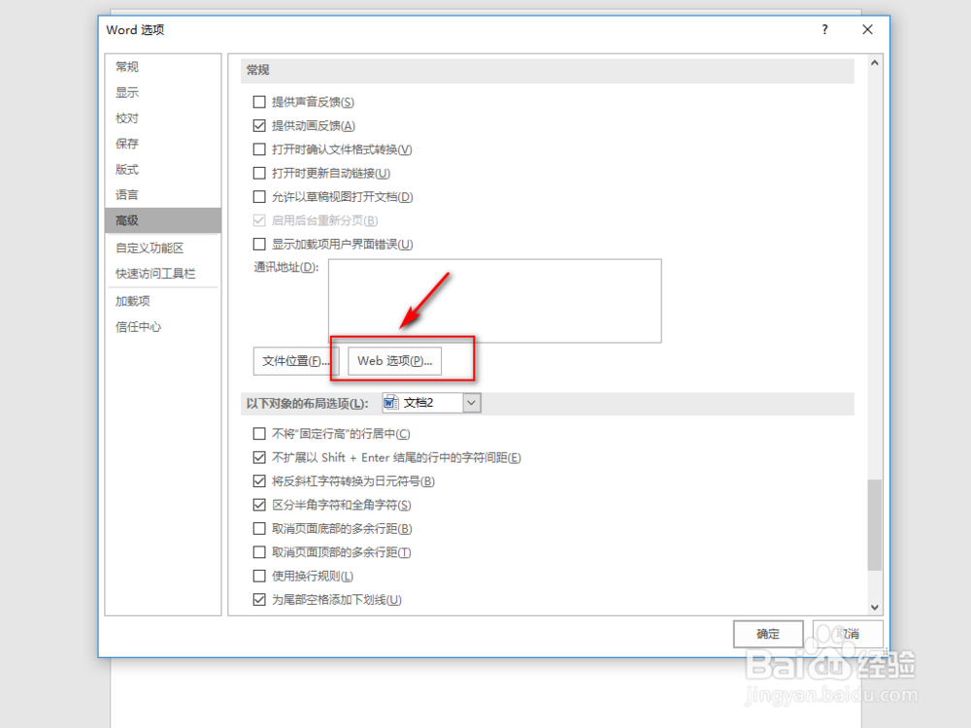Open the 文件位置 button
This screenshot has height=728, width=971.
[295, 361]
